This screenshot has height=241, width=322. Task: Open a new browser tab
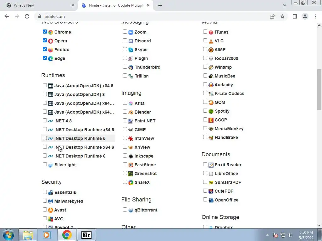(160, 5)
